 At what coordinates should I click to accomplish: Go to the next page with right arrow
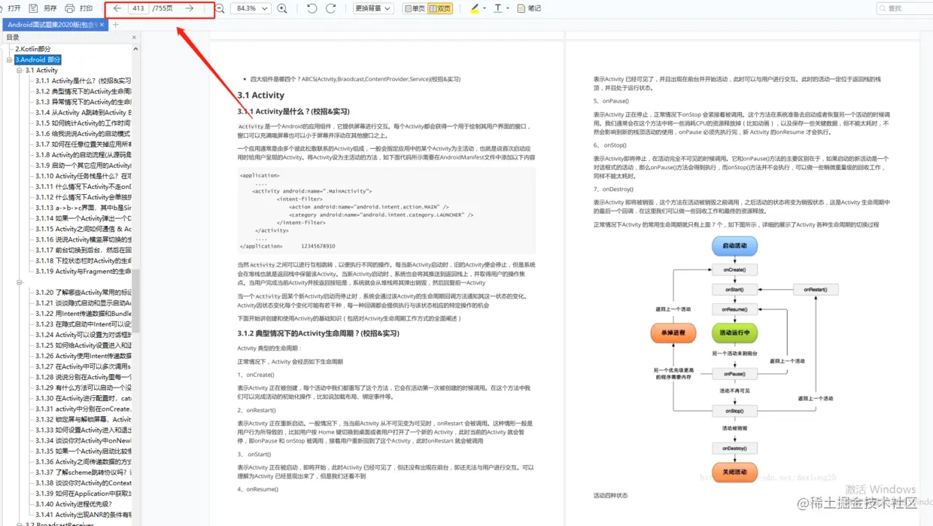pyautogui.click(x=190, y=8)
